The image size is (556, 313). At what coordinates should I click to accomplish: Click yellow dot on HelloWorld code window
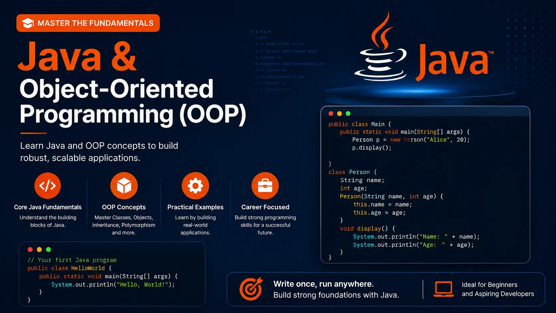[39, 249]
